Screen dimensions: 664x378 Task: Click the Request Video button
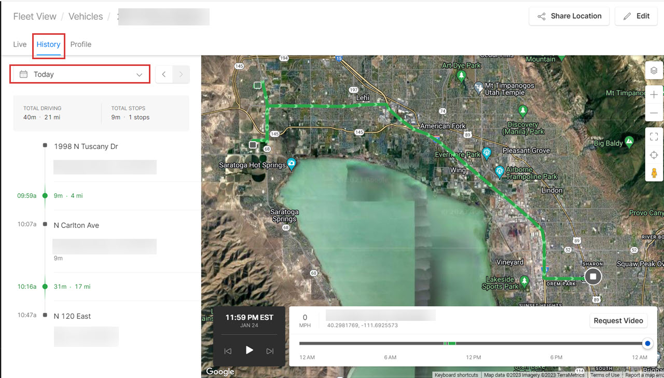[618, 320]
